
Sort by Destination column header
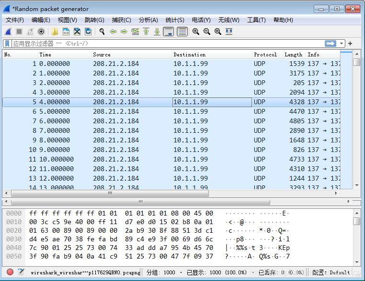(212, 54)
